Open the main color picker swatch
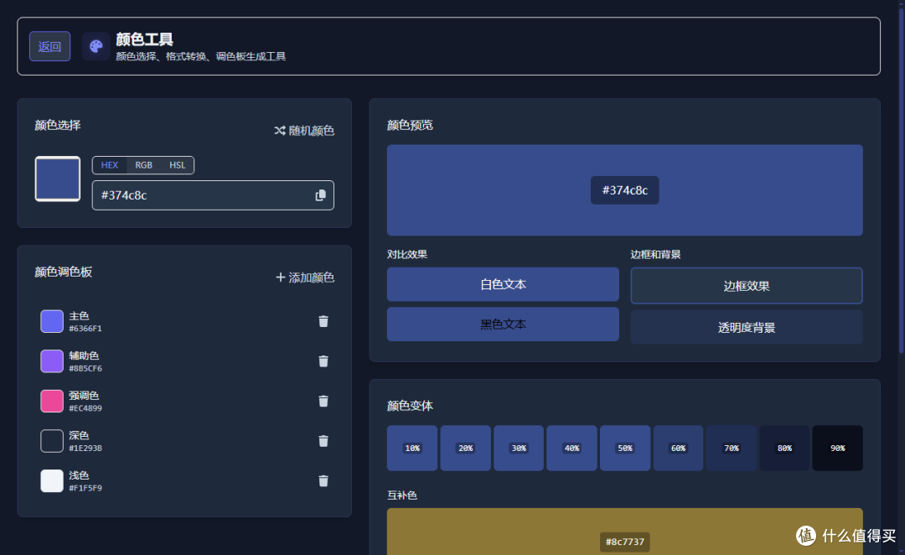Screen dimensions: 905x555 point(57,179)
